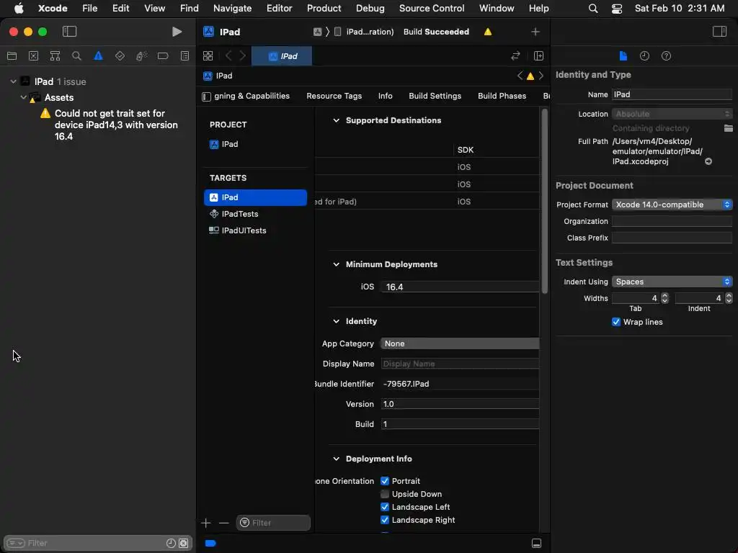This screenshot has height=553, width=738.
Task: Open the Source Control navigator
Action: tap(33, 56)
